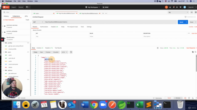
Task: Open request tabs more options
Action: 106,13
